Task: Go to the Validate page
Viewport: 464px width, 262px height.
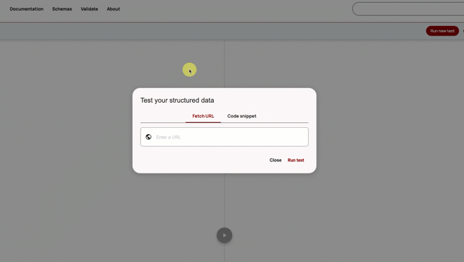Action: tap(89, 9)
